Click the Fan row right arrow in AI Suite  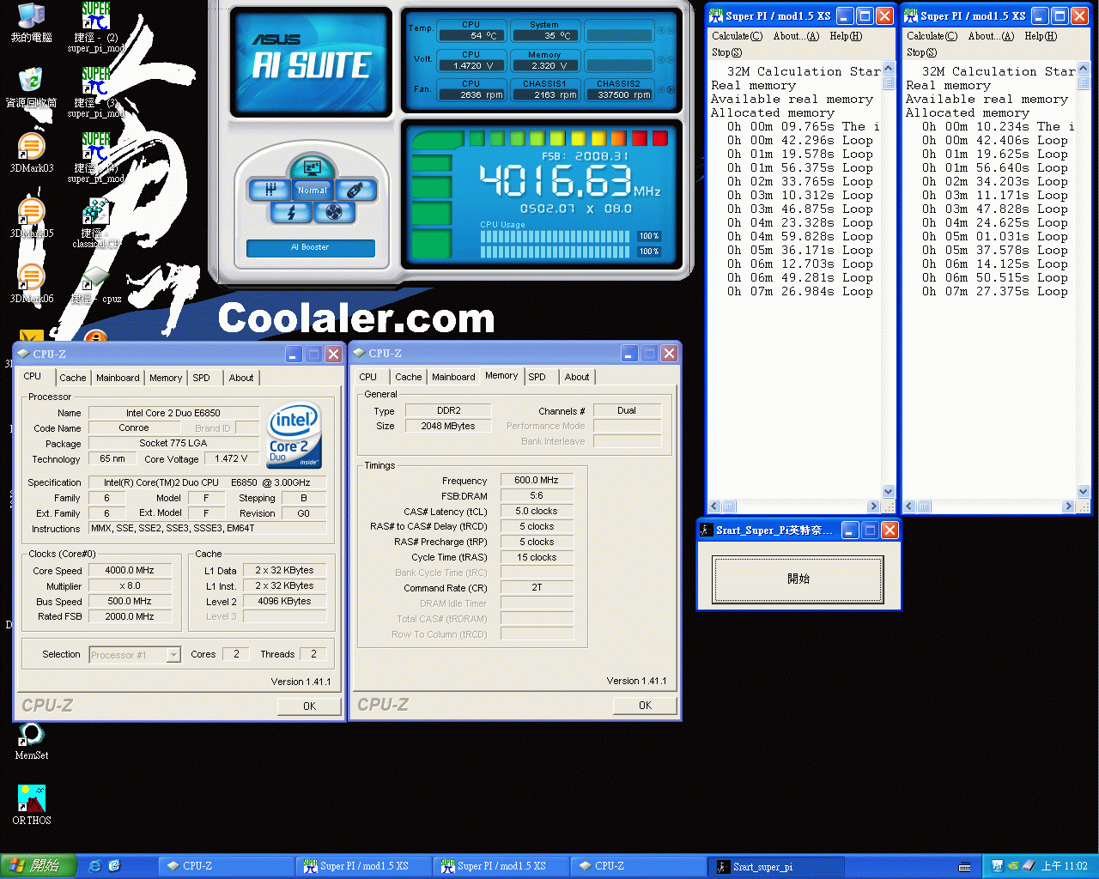click(x=671, y=89)
